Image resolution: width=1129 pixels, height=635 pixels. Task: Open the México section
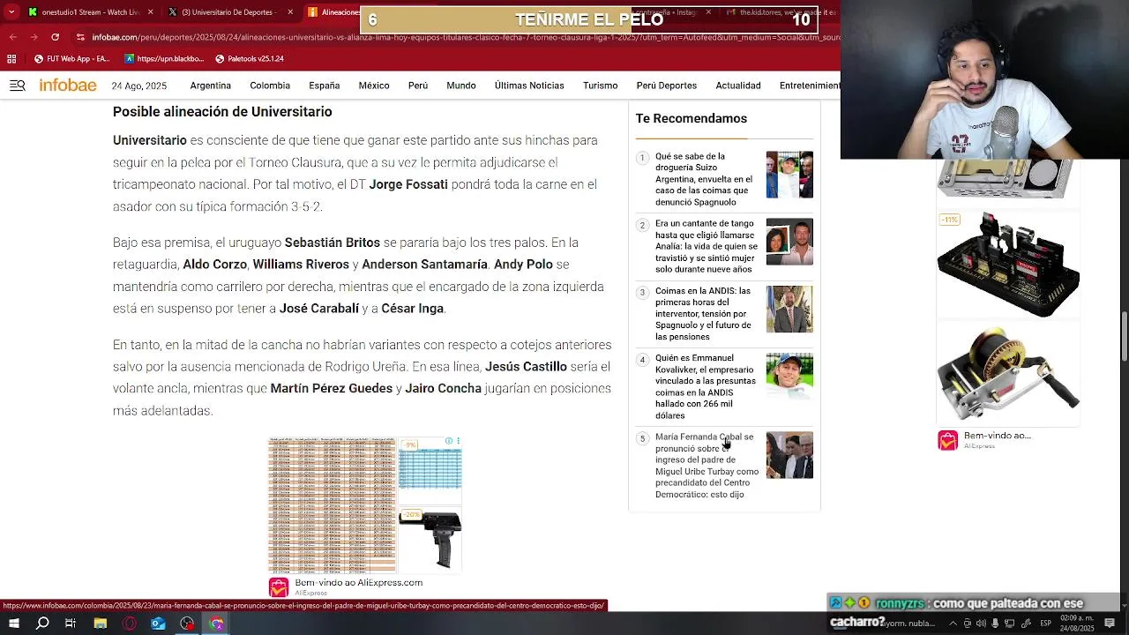point(374,86)
